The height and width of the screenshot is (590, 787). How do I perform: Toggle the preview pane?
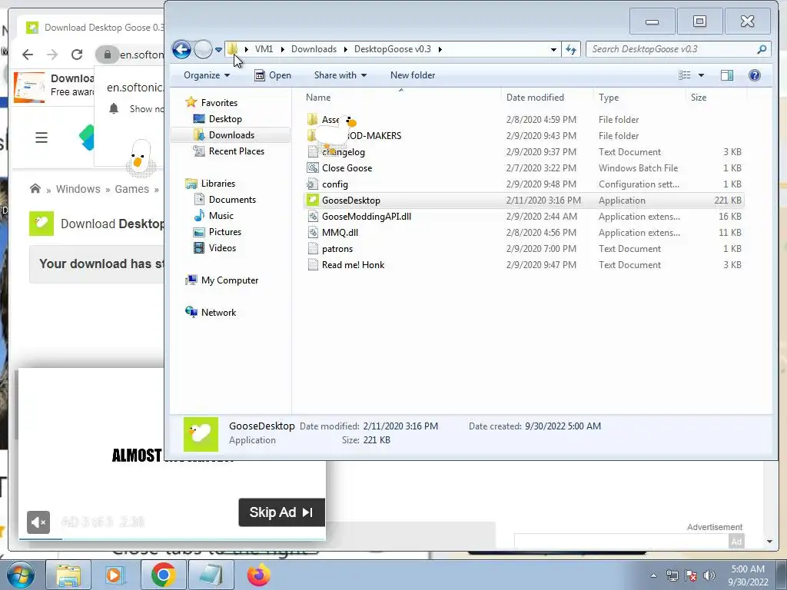pyautogui.click(x=727, y=75)
